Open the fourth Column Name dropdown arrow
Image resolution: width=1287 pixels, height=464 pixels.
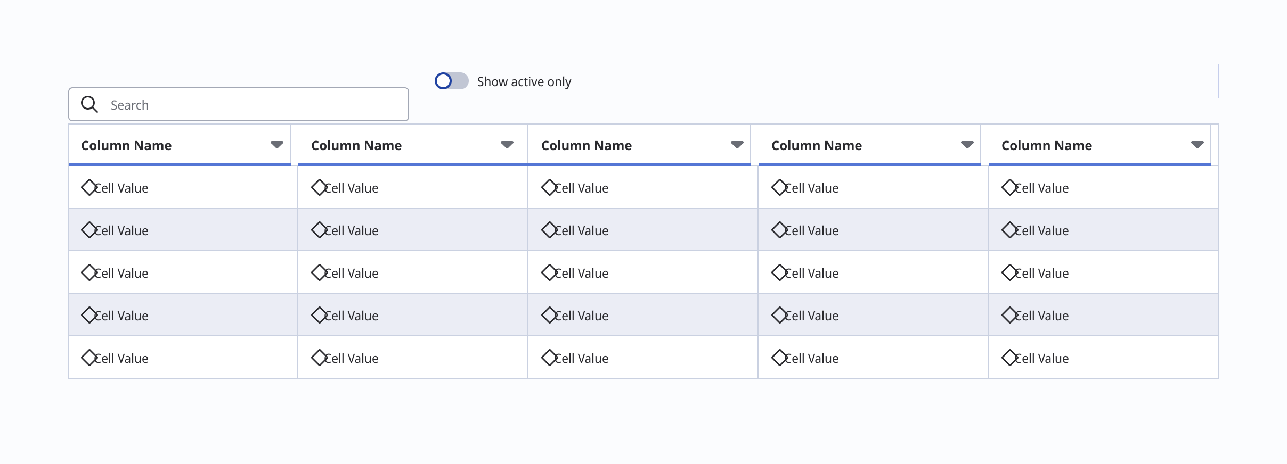pyautogui.click(x=967, y=145)
